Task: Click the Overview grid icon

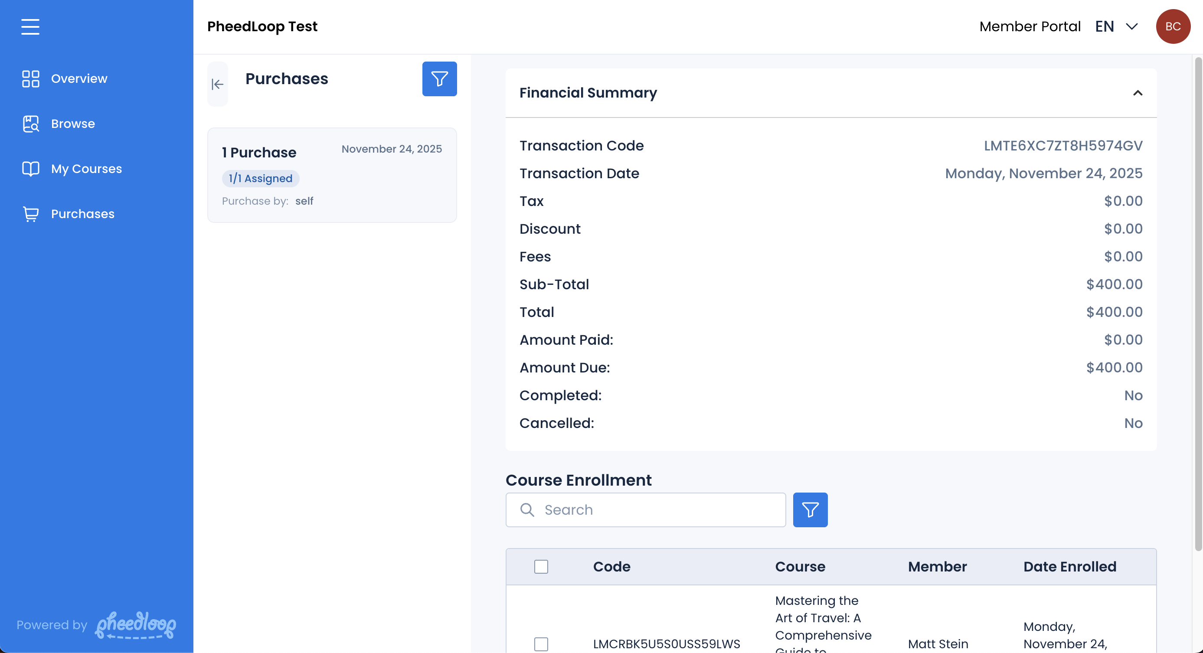Action: point(31,78)
